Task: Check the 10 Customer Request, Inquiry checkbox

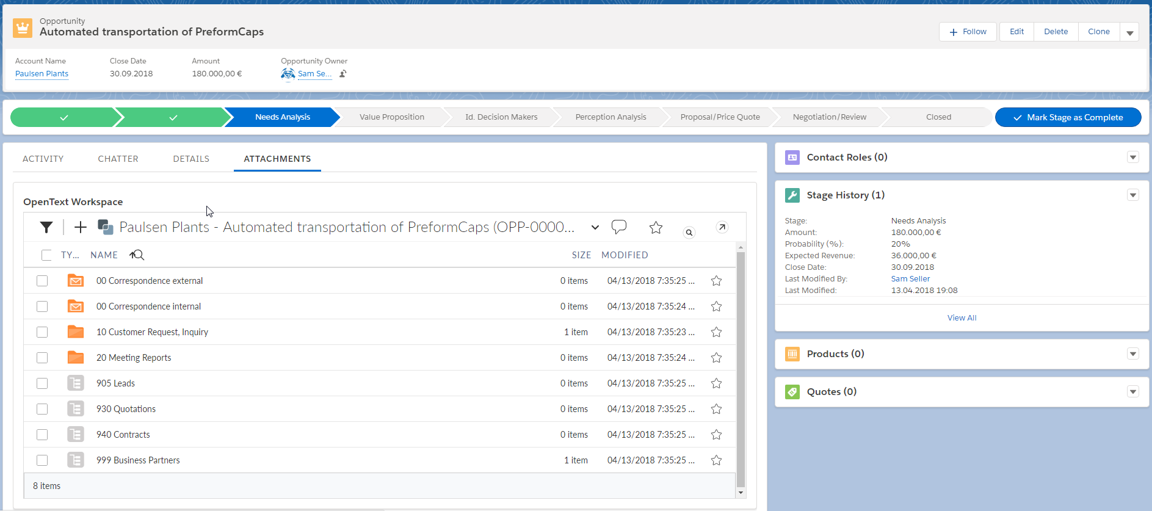Action: click(x=42, y=332)
